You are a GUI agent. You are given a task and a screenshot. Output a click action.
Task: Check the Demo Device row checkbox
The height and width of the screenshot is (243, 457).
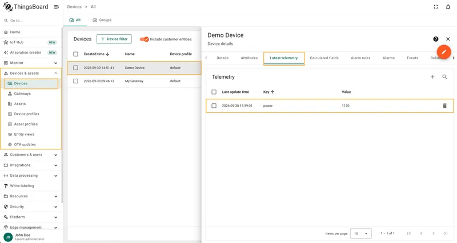76,68
